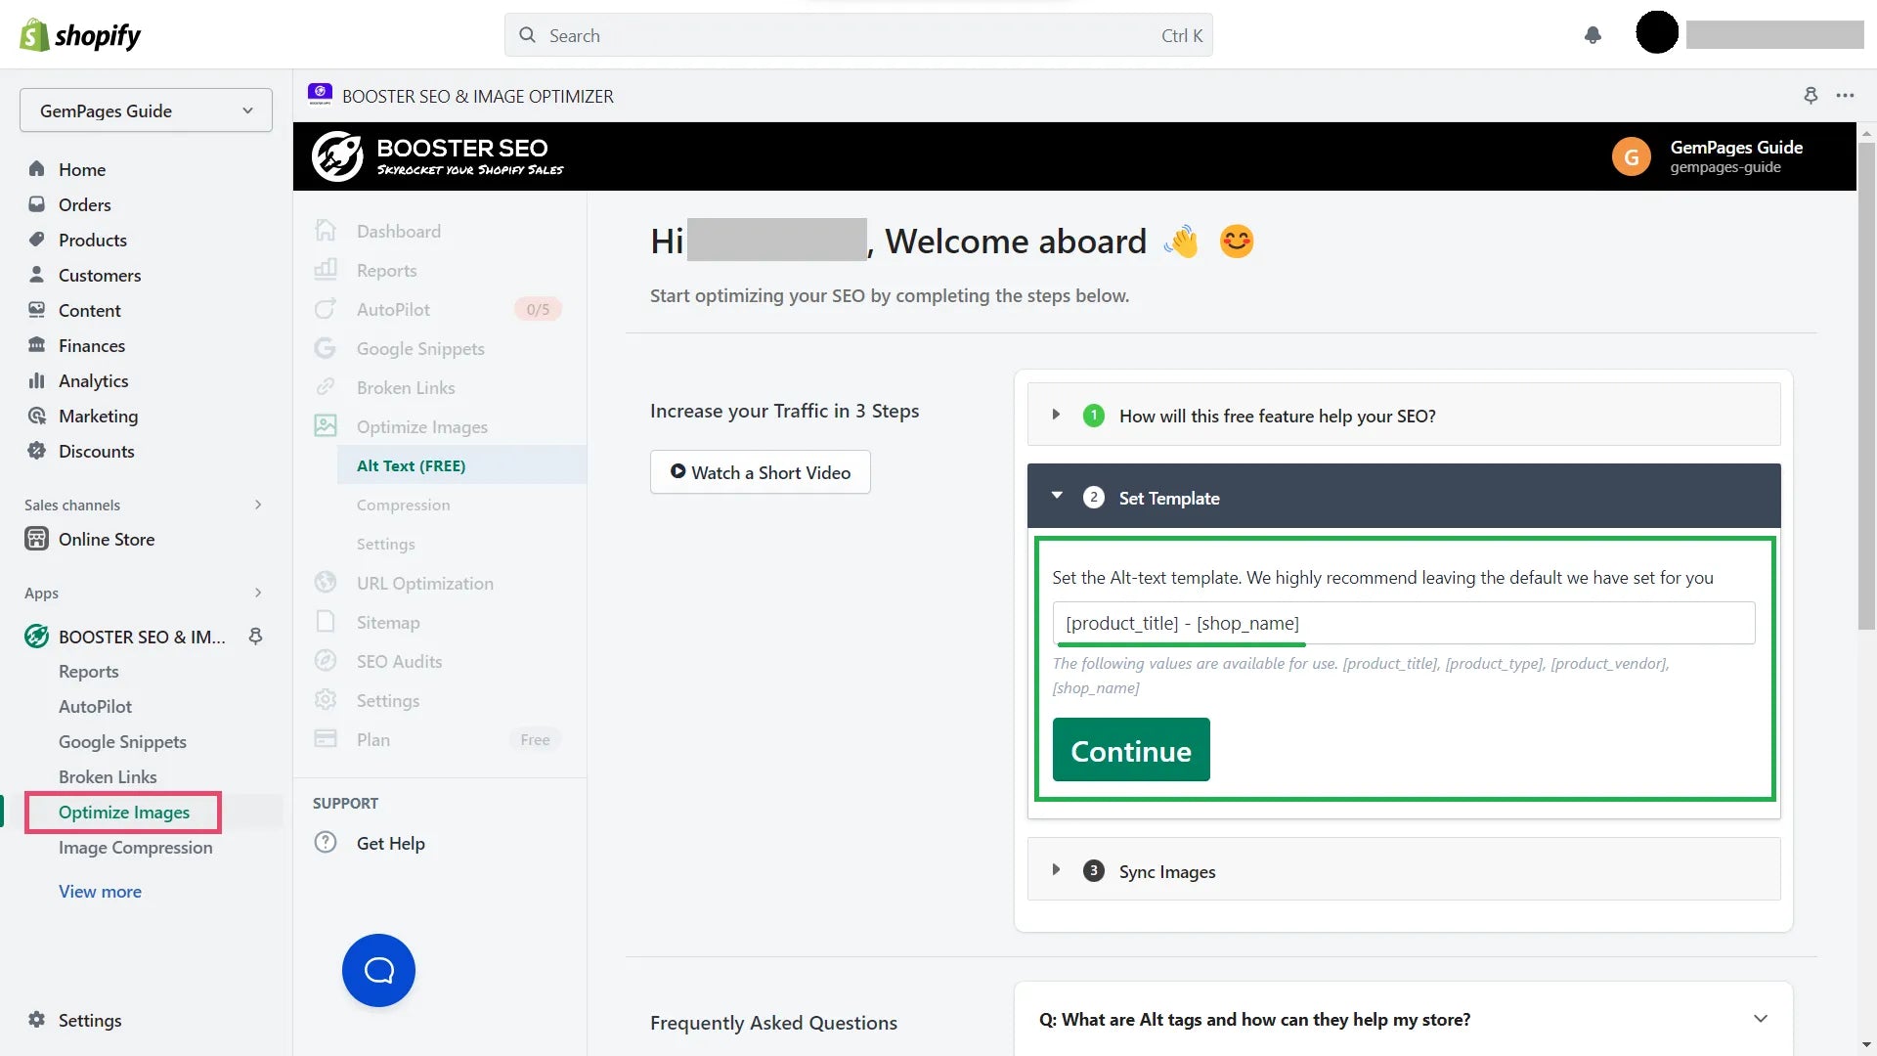Image resolution: width=1877 pixels, height=1056 pixels.
Task: Click Watch a Short Video button
Action: tap(760, 471)
